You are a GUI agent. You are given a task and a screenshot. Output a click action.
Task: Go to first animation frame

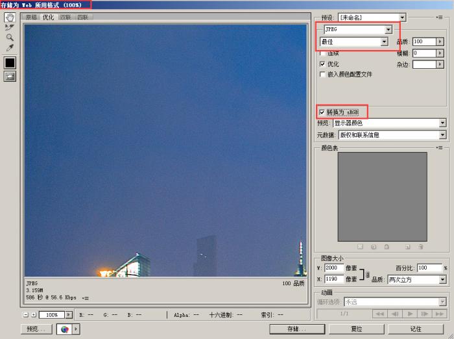[379, 314]
